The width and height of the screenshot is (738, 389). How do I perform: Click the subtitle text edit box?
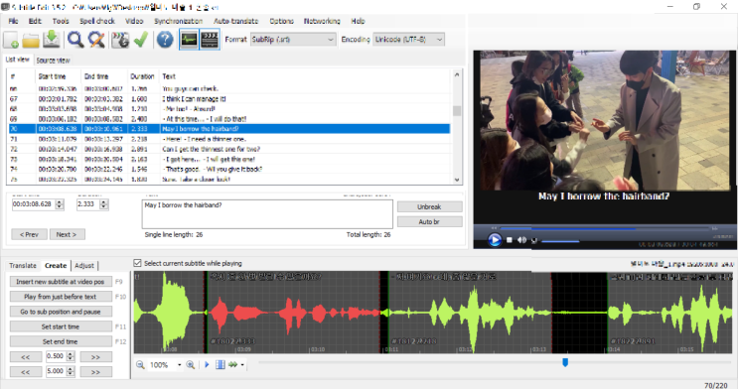[x=267, y=214]
